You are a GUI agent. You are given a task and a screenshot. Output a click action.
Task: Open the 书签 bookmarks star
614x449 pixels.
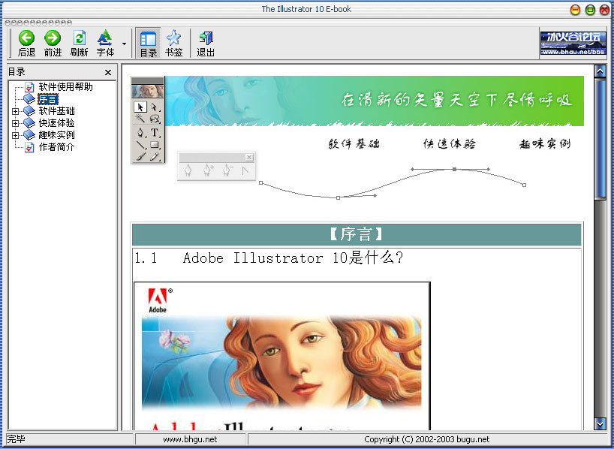pyautogui.click(x=174, y=44)
